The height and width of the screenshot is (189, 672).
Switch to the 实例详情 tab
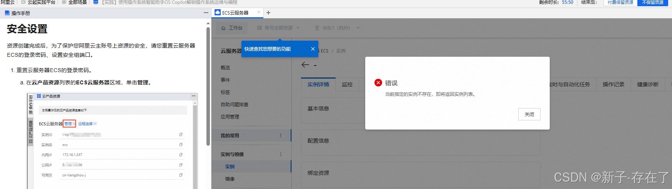coord(318,84)
